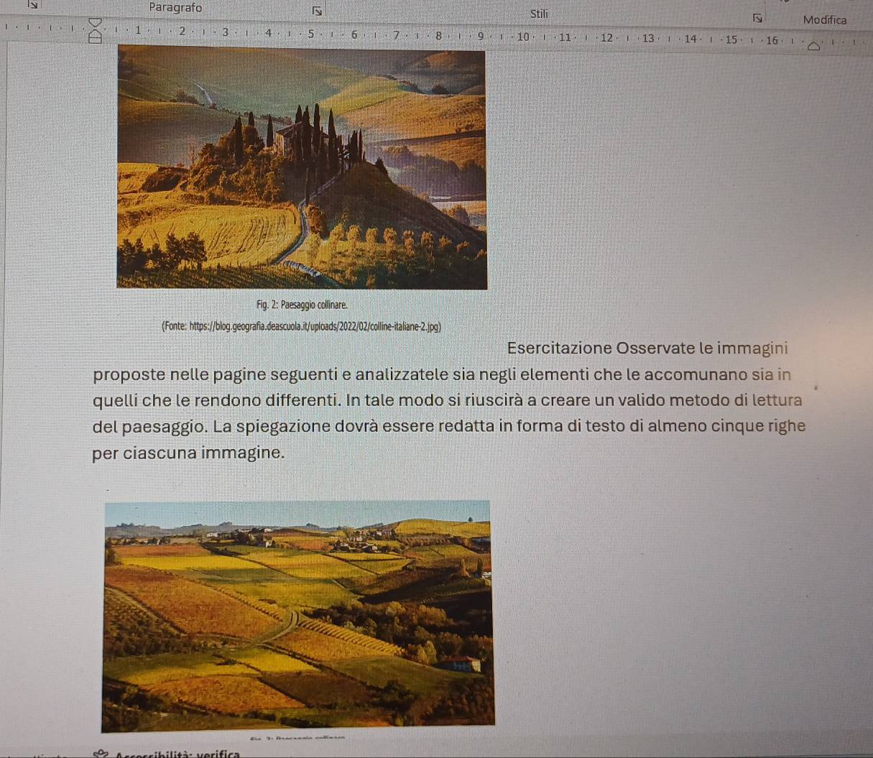The image size is (873, 758).
Task: Click the Stili group label
Action: [x=539, y=13]
